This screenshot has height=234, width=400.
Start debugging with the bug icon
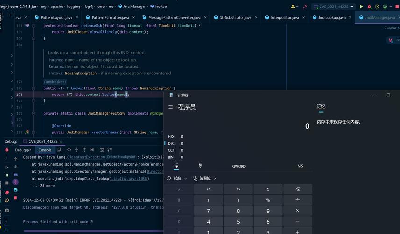click(369, 7)
